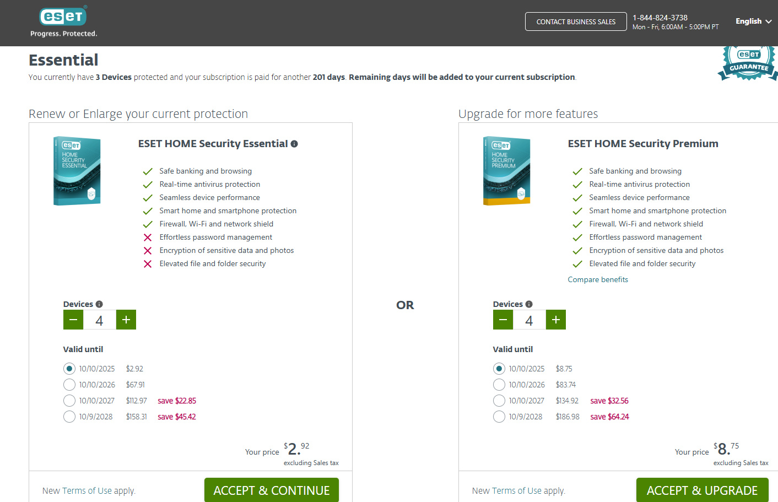Screen dimensions: 778x502
Task: Click the 'save $22.85' Essential text
Action: [x=177, y=401]
